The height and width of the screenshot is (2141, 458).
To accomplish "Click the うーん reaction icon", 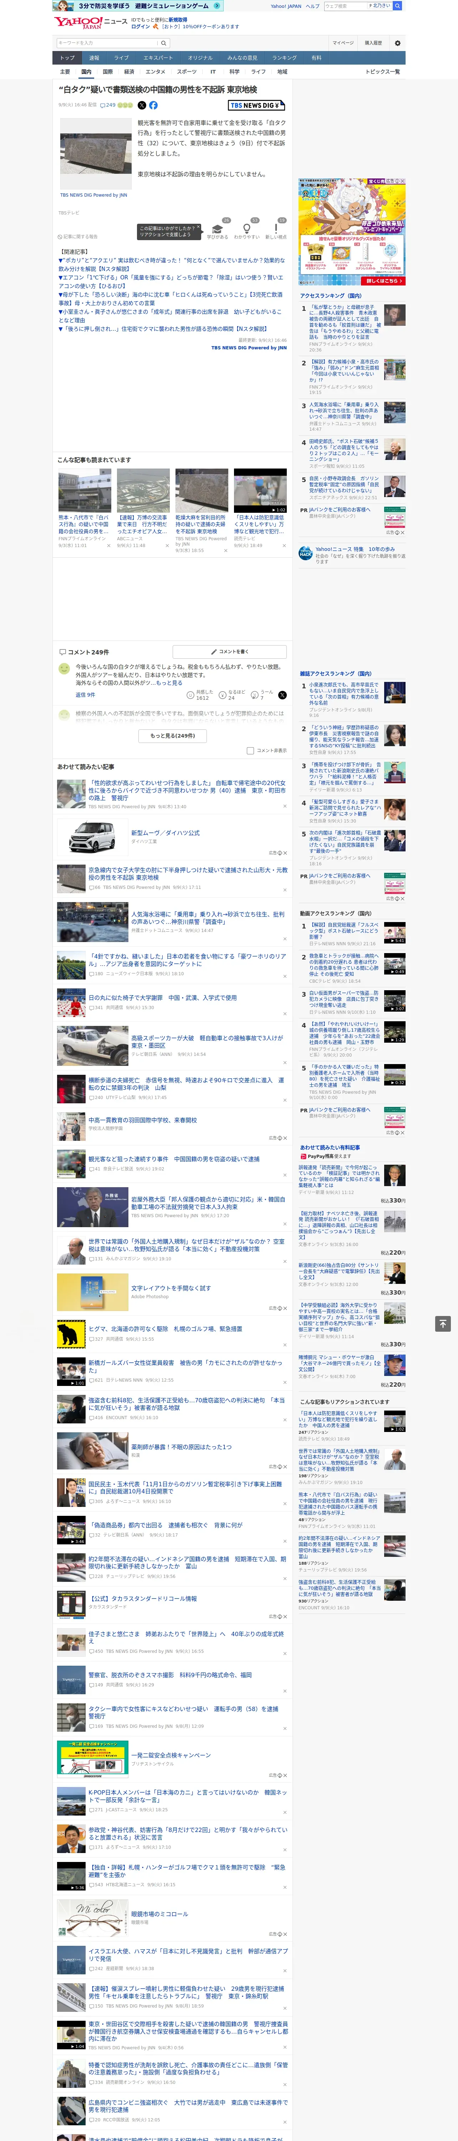I will click(x=255, y=694).
